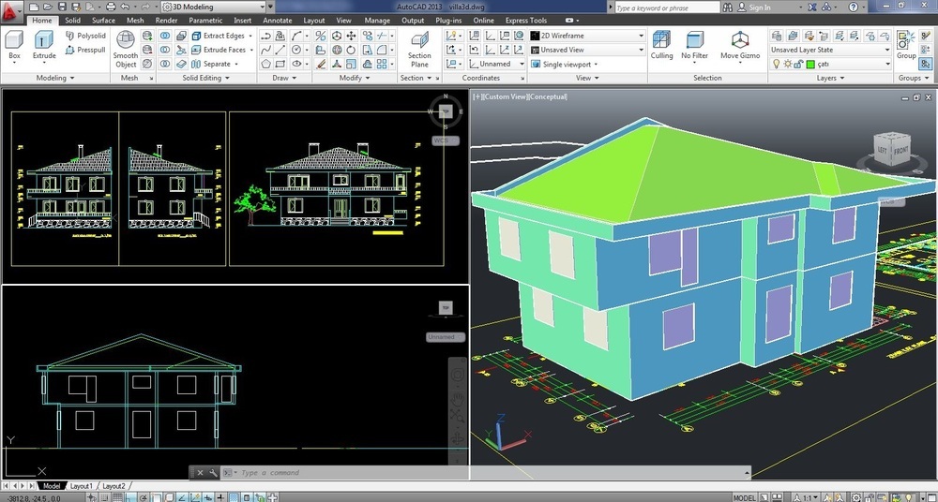Image resolution: width=938 pixels, height=502 pixels.
Task: Select the Spline tool in Draw panel
Action: point(266,50)
